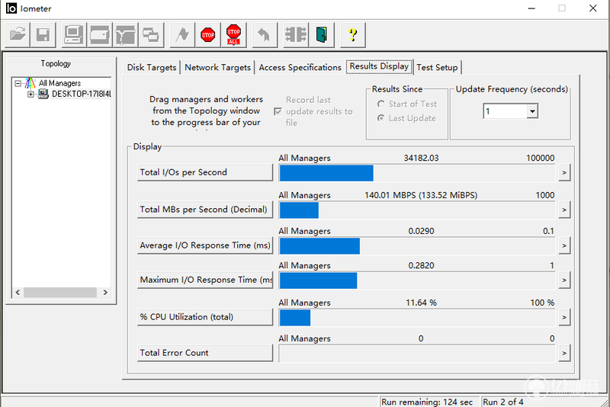This screenshot has width=610, height=407.
Task: Collapse the All Managers tree node
Action: pos(18,83)
